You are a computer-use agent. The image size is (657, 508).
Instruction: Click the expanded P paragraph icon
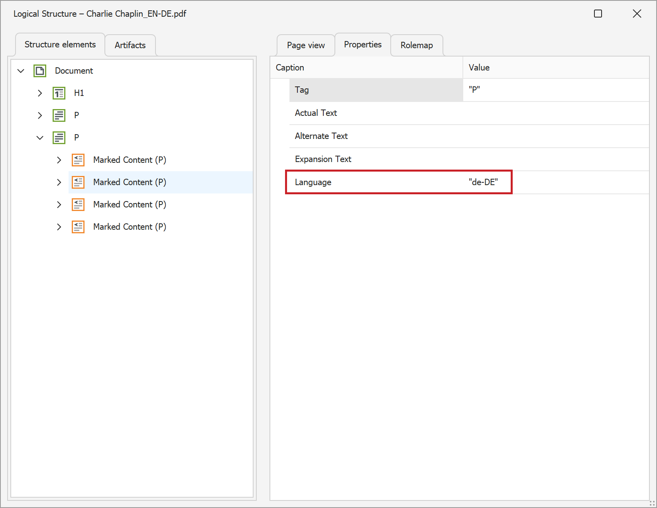pos(59,138)
